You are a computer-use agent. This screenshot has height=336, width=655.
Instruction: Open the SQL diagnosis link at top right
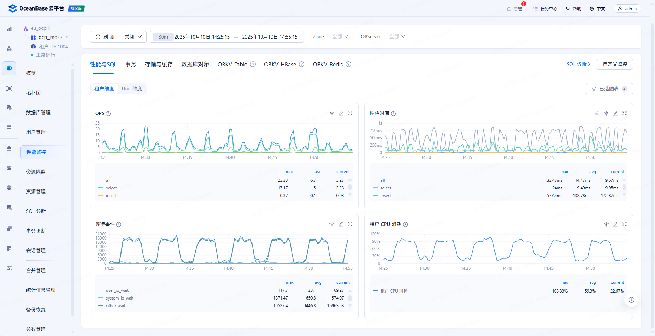pos(578,64)
